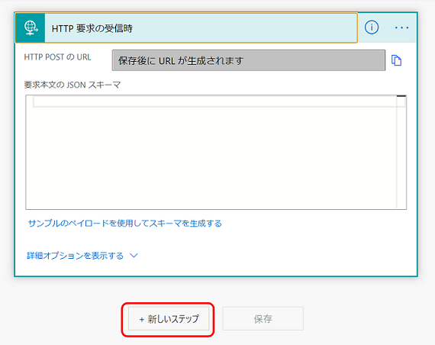Click the 要求本文の JSON スキーマ label
Image resolution: width=435 pixels, height=345 pixels.
(72, 85)
